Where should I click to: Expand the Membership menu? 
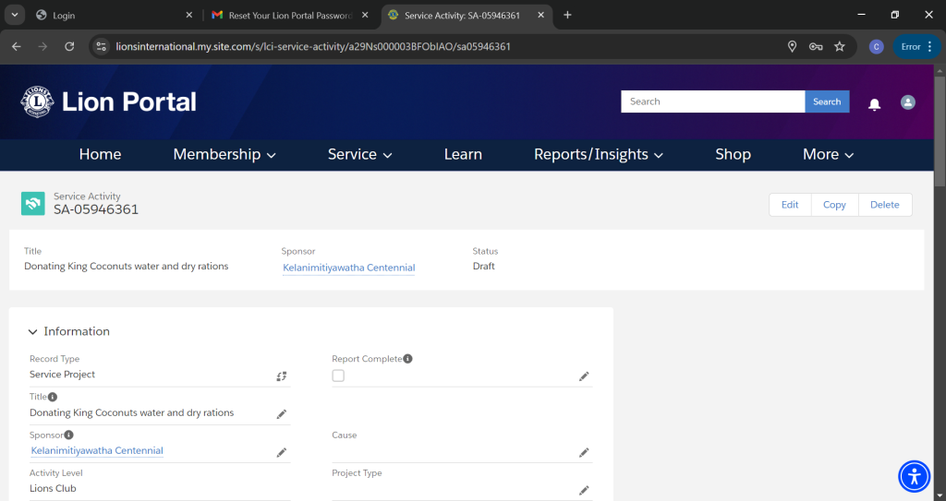[x=224, y=154]
